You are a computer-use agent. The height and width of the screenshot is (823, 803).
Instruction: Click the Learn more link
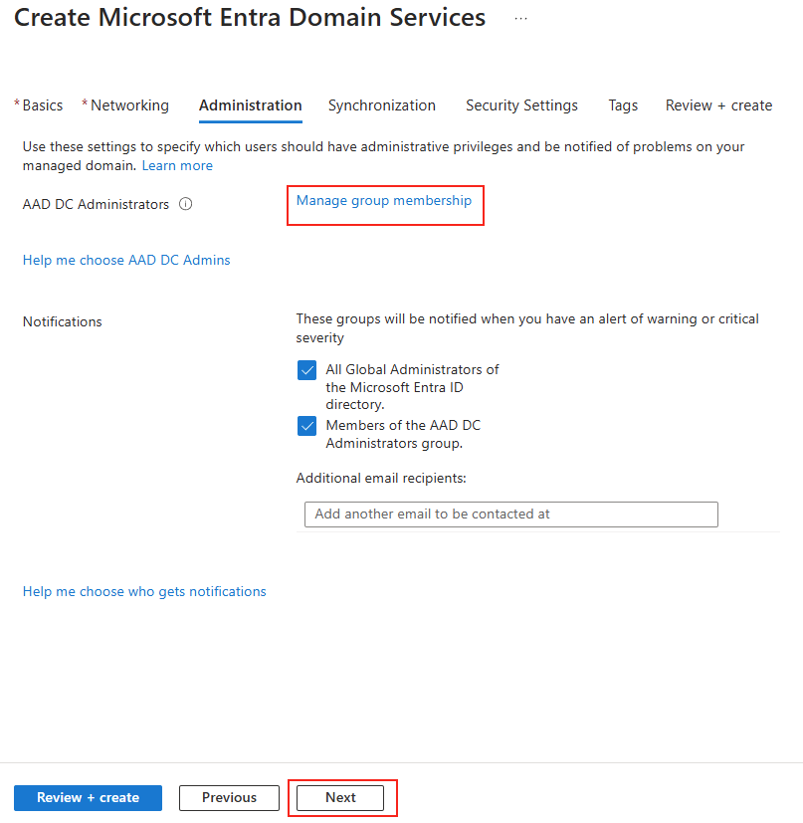tap(177, 166)
